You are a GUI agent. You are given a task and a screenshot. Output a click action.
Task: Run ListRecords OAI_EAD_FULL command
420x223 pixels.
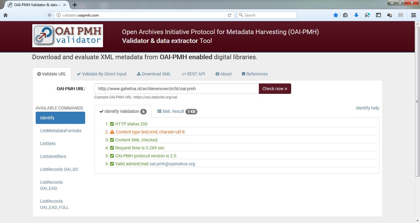point(54,204)
